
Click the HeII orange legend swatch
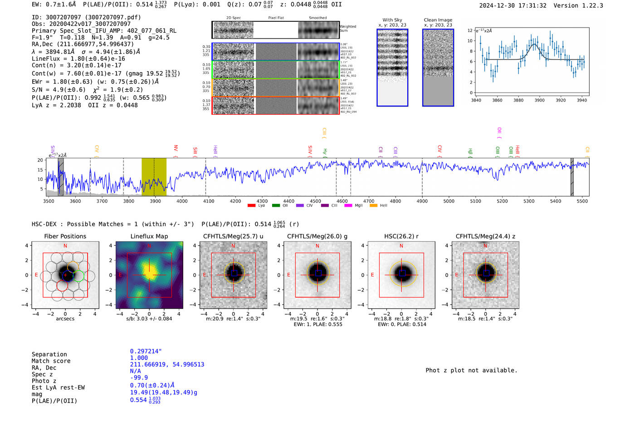[373, 206]
